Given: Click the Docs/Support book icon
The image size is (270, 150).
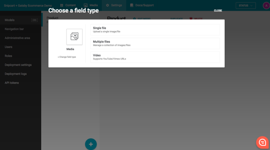Looking at the screenshot, I should tap(131, 5).
